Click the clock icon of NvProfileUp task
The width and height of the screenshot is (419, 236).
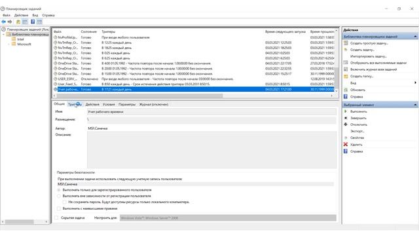pyautogui.click(x=55, y=37)
